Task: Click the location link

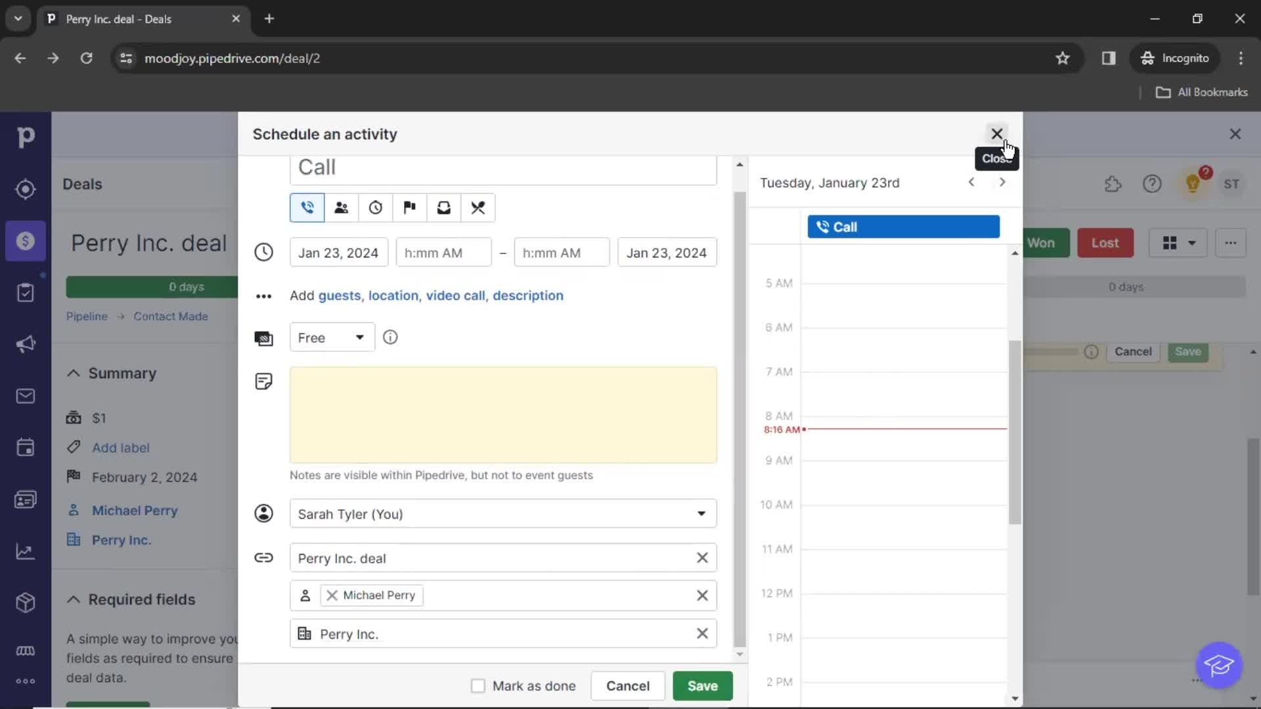Action: 393,296
